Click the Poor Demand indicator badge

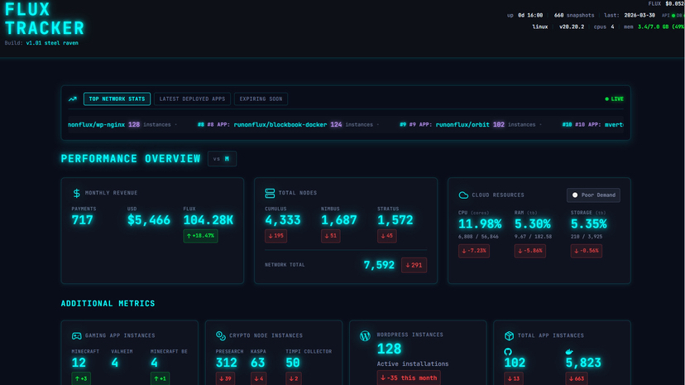(x=593, y=195)
